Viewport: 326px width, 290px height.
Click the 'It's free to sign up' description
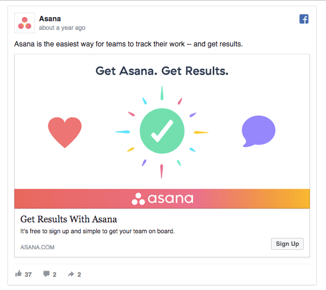[97, 231]
